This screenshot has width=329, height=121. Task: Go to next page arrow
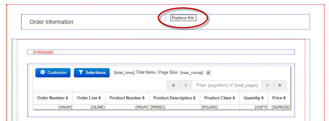click(267, 85)
